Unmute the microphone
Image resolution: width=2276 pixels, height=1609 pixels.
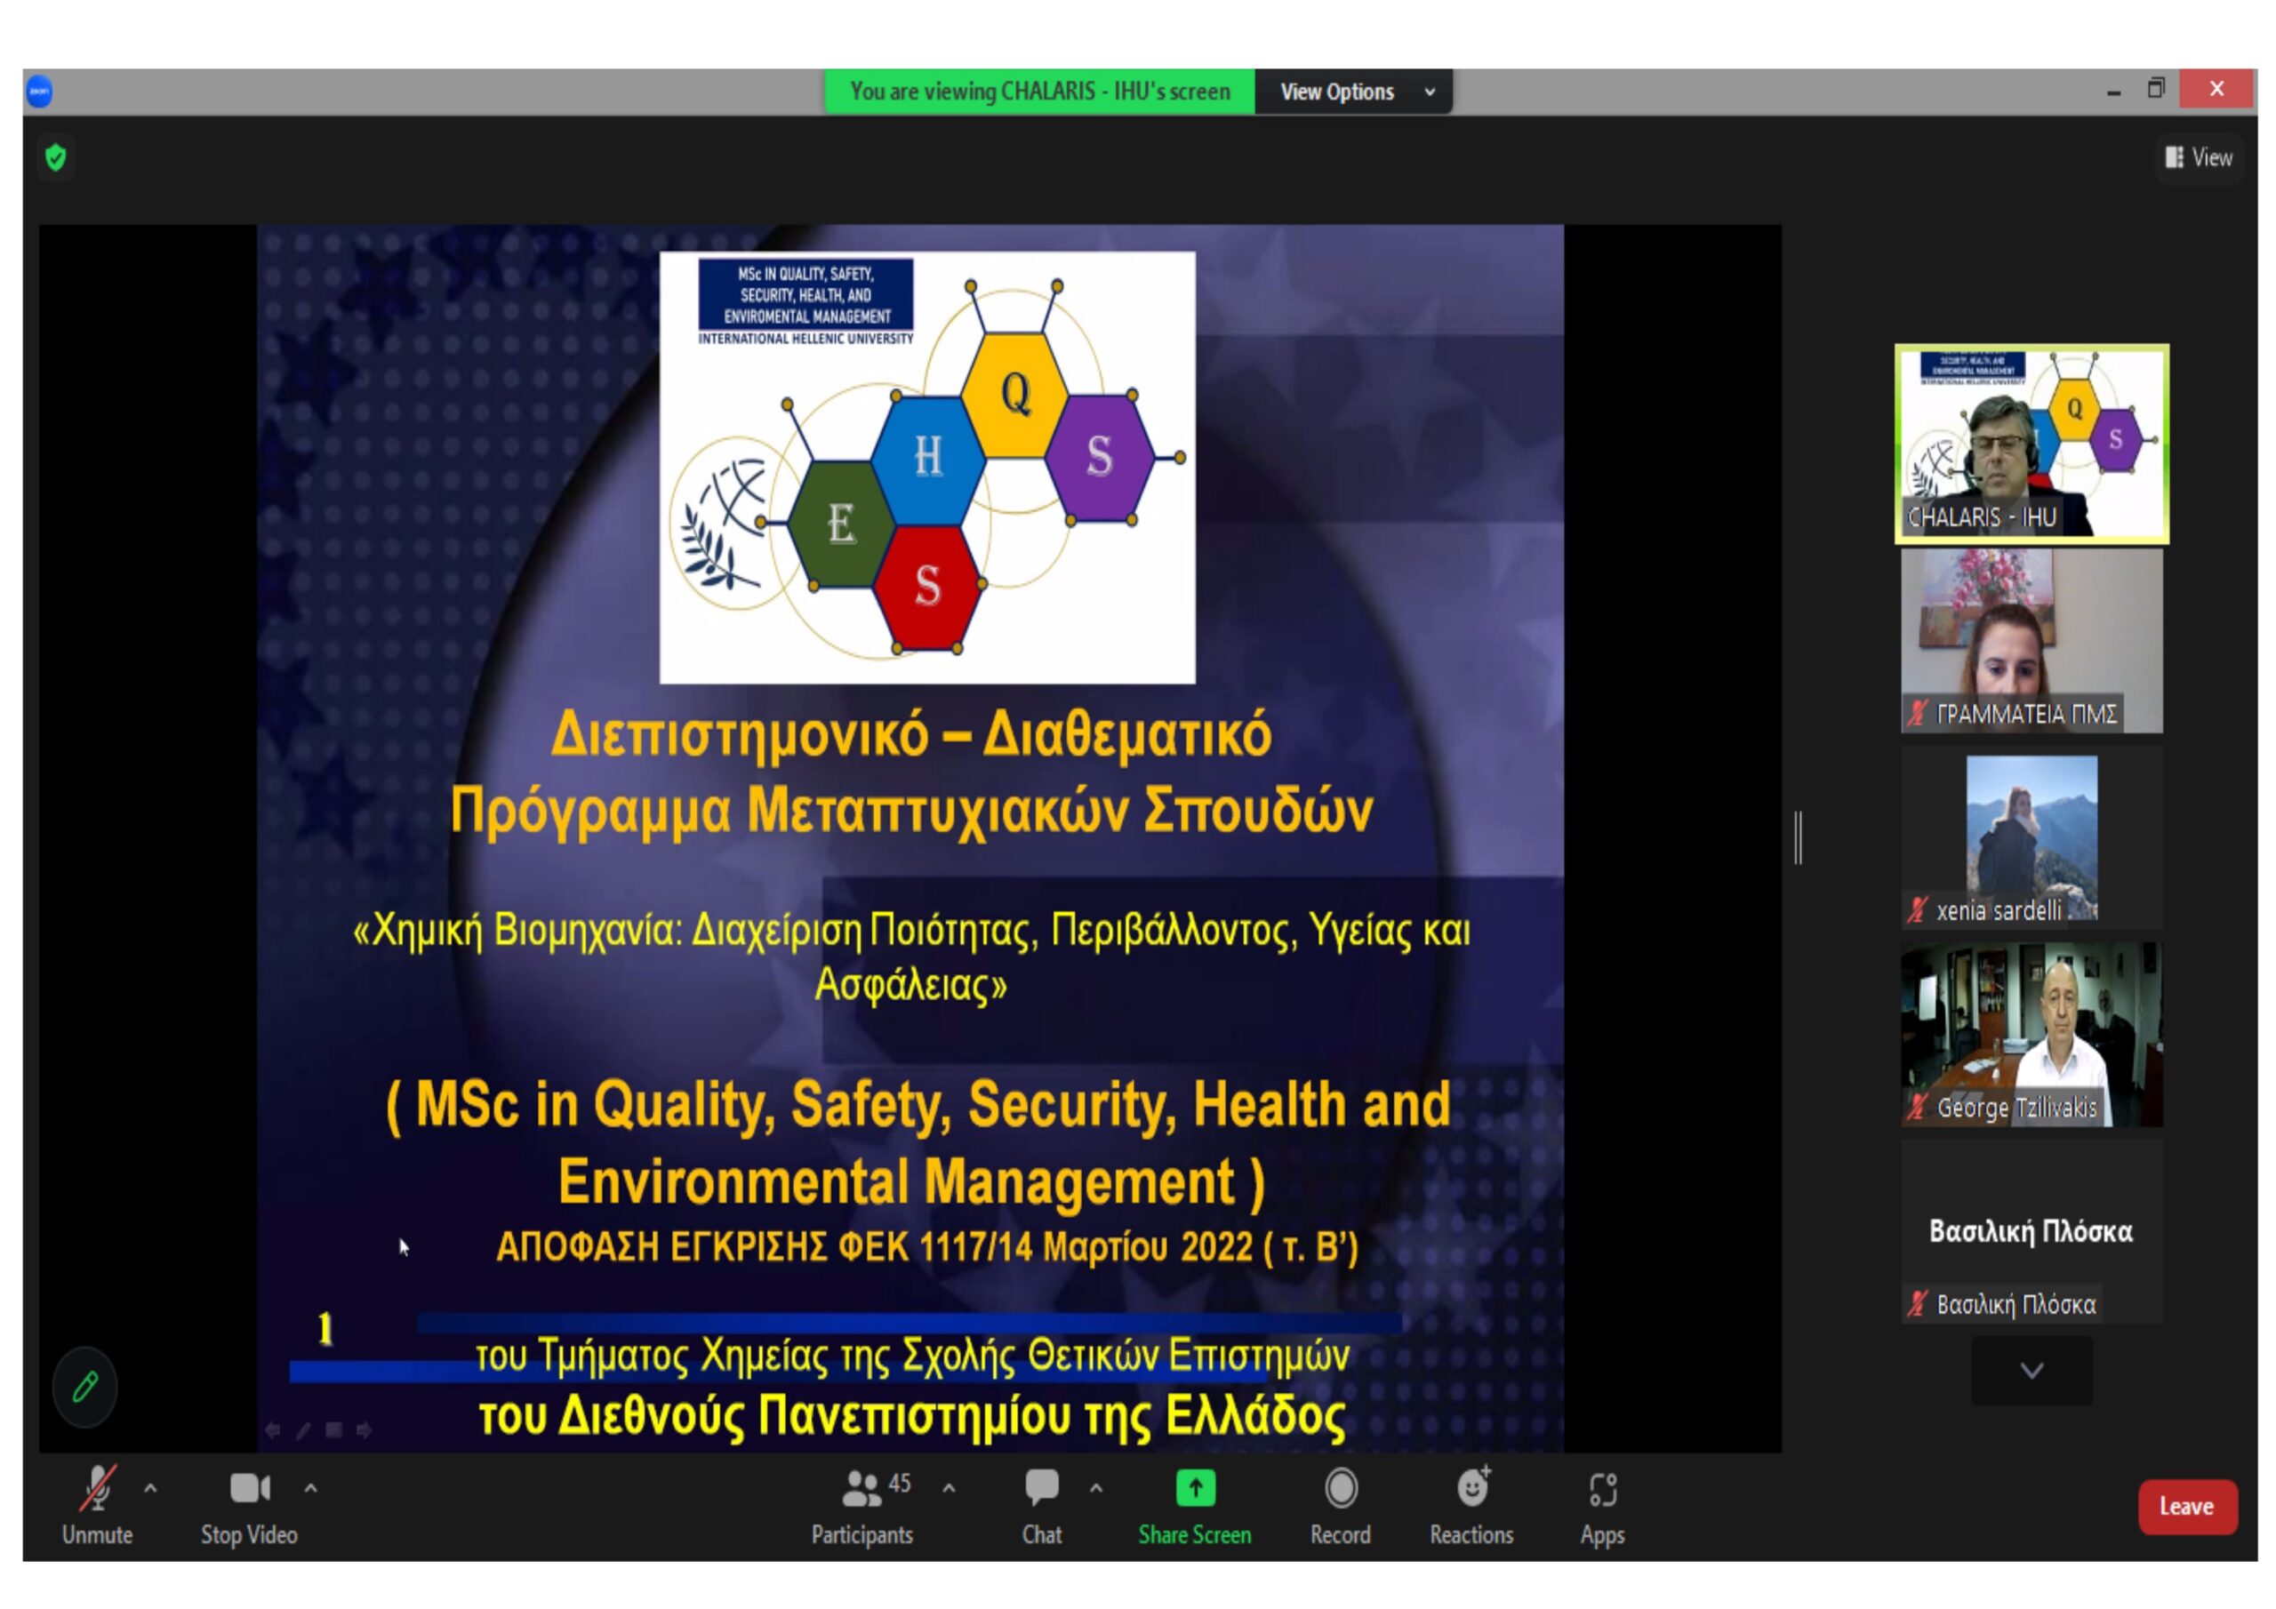97,1505
